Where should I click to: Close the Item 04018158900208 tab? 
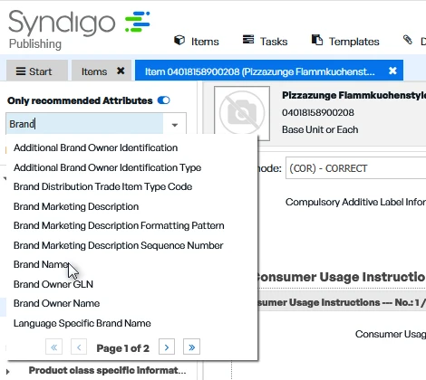click(x=392, y=71)
